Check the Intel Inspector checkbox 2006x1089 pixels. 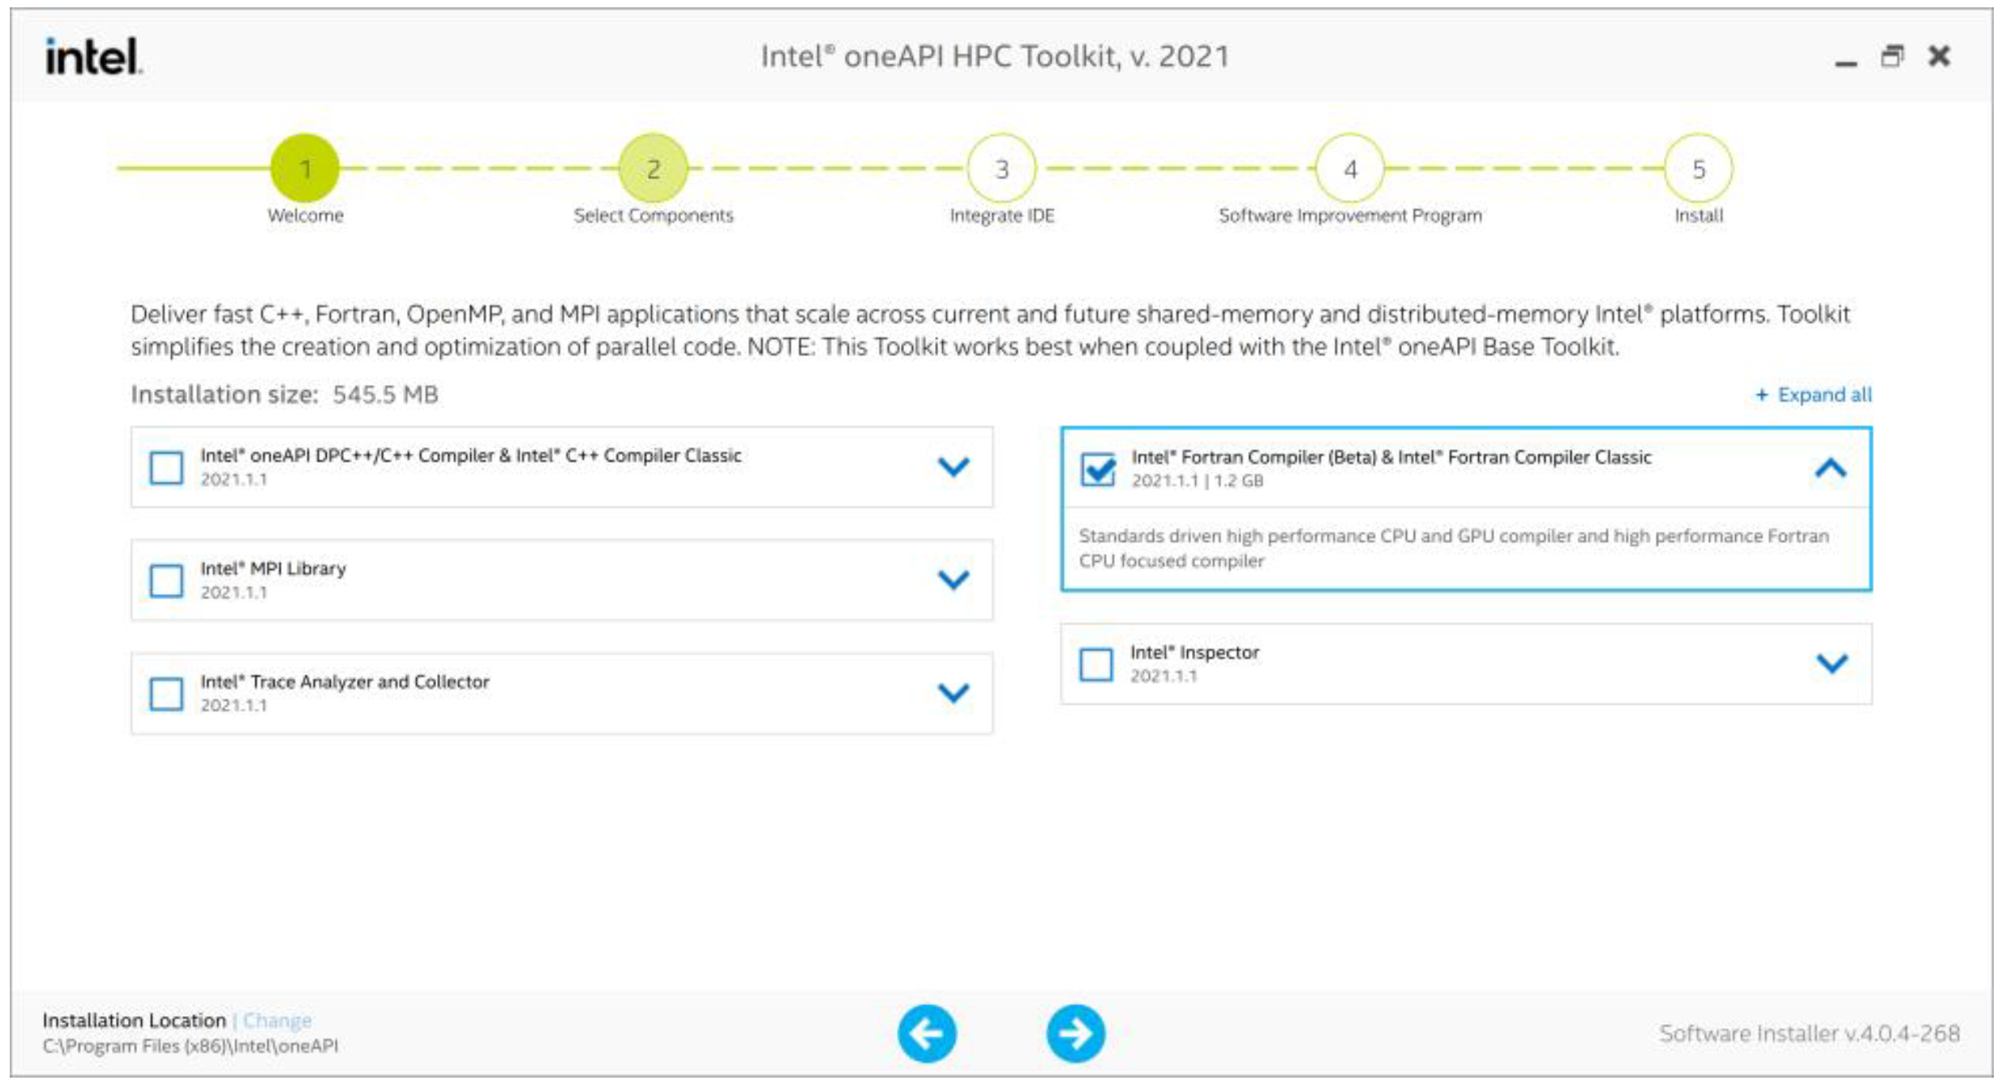1096,664
